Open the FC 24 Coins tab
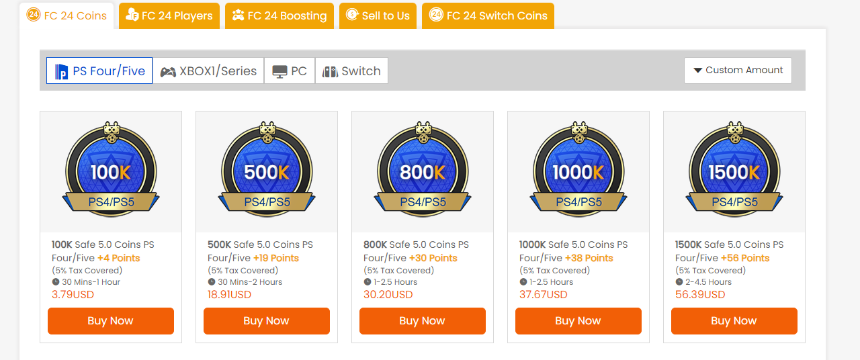The width and height of the screenshot is (860, 360). coord(67,15)
